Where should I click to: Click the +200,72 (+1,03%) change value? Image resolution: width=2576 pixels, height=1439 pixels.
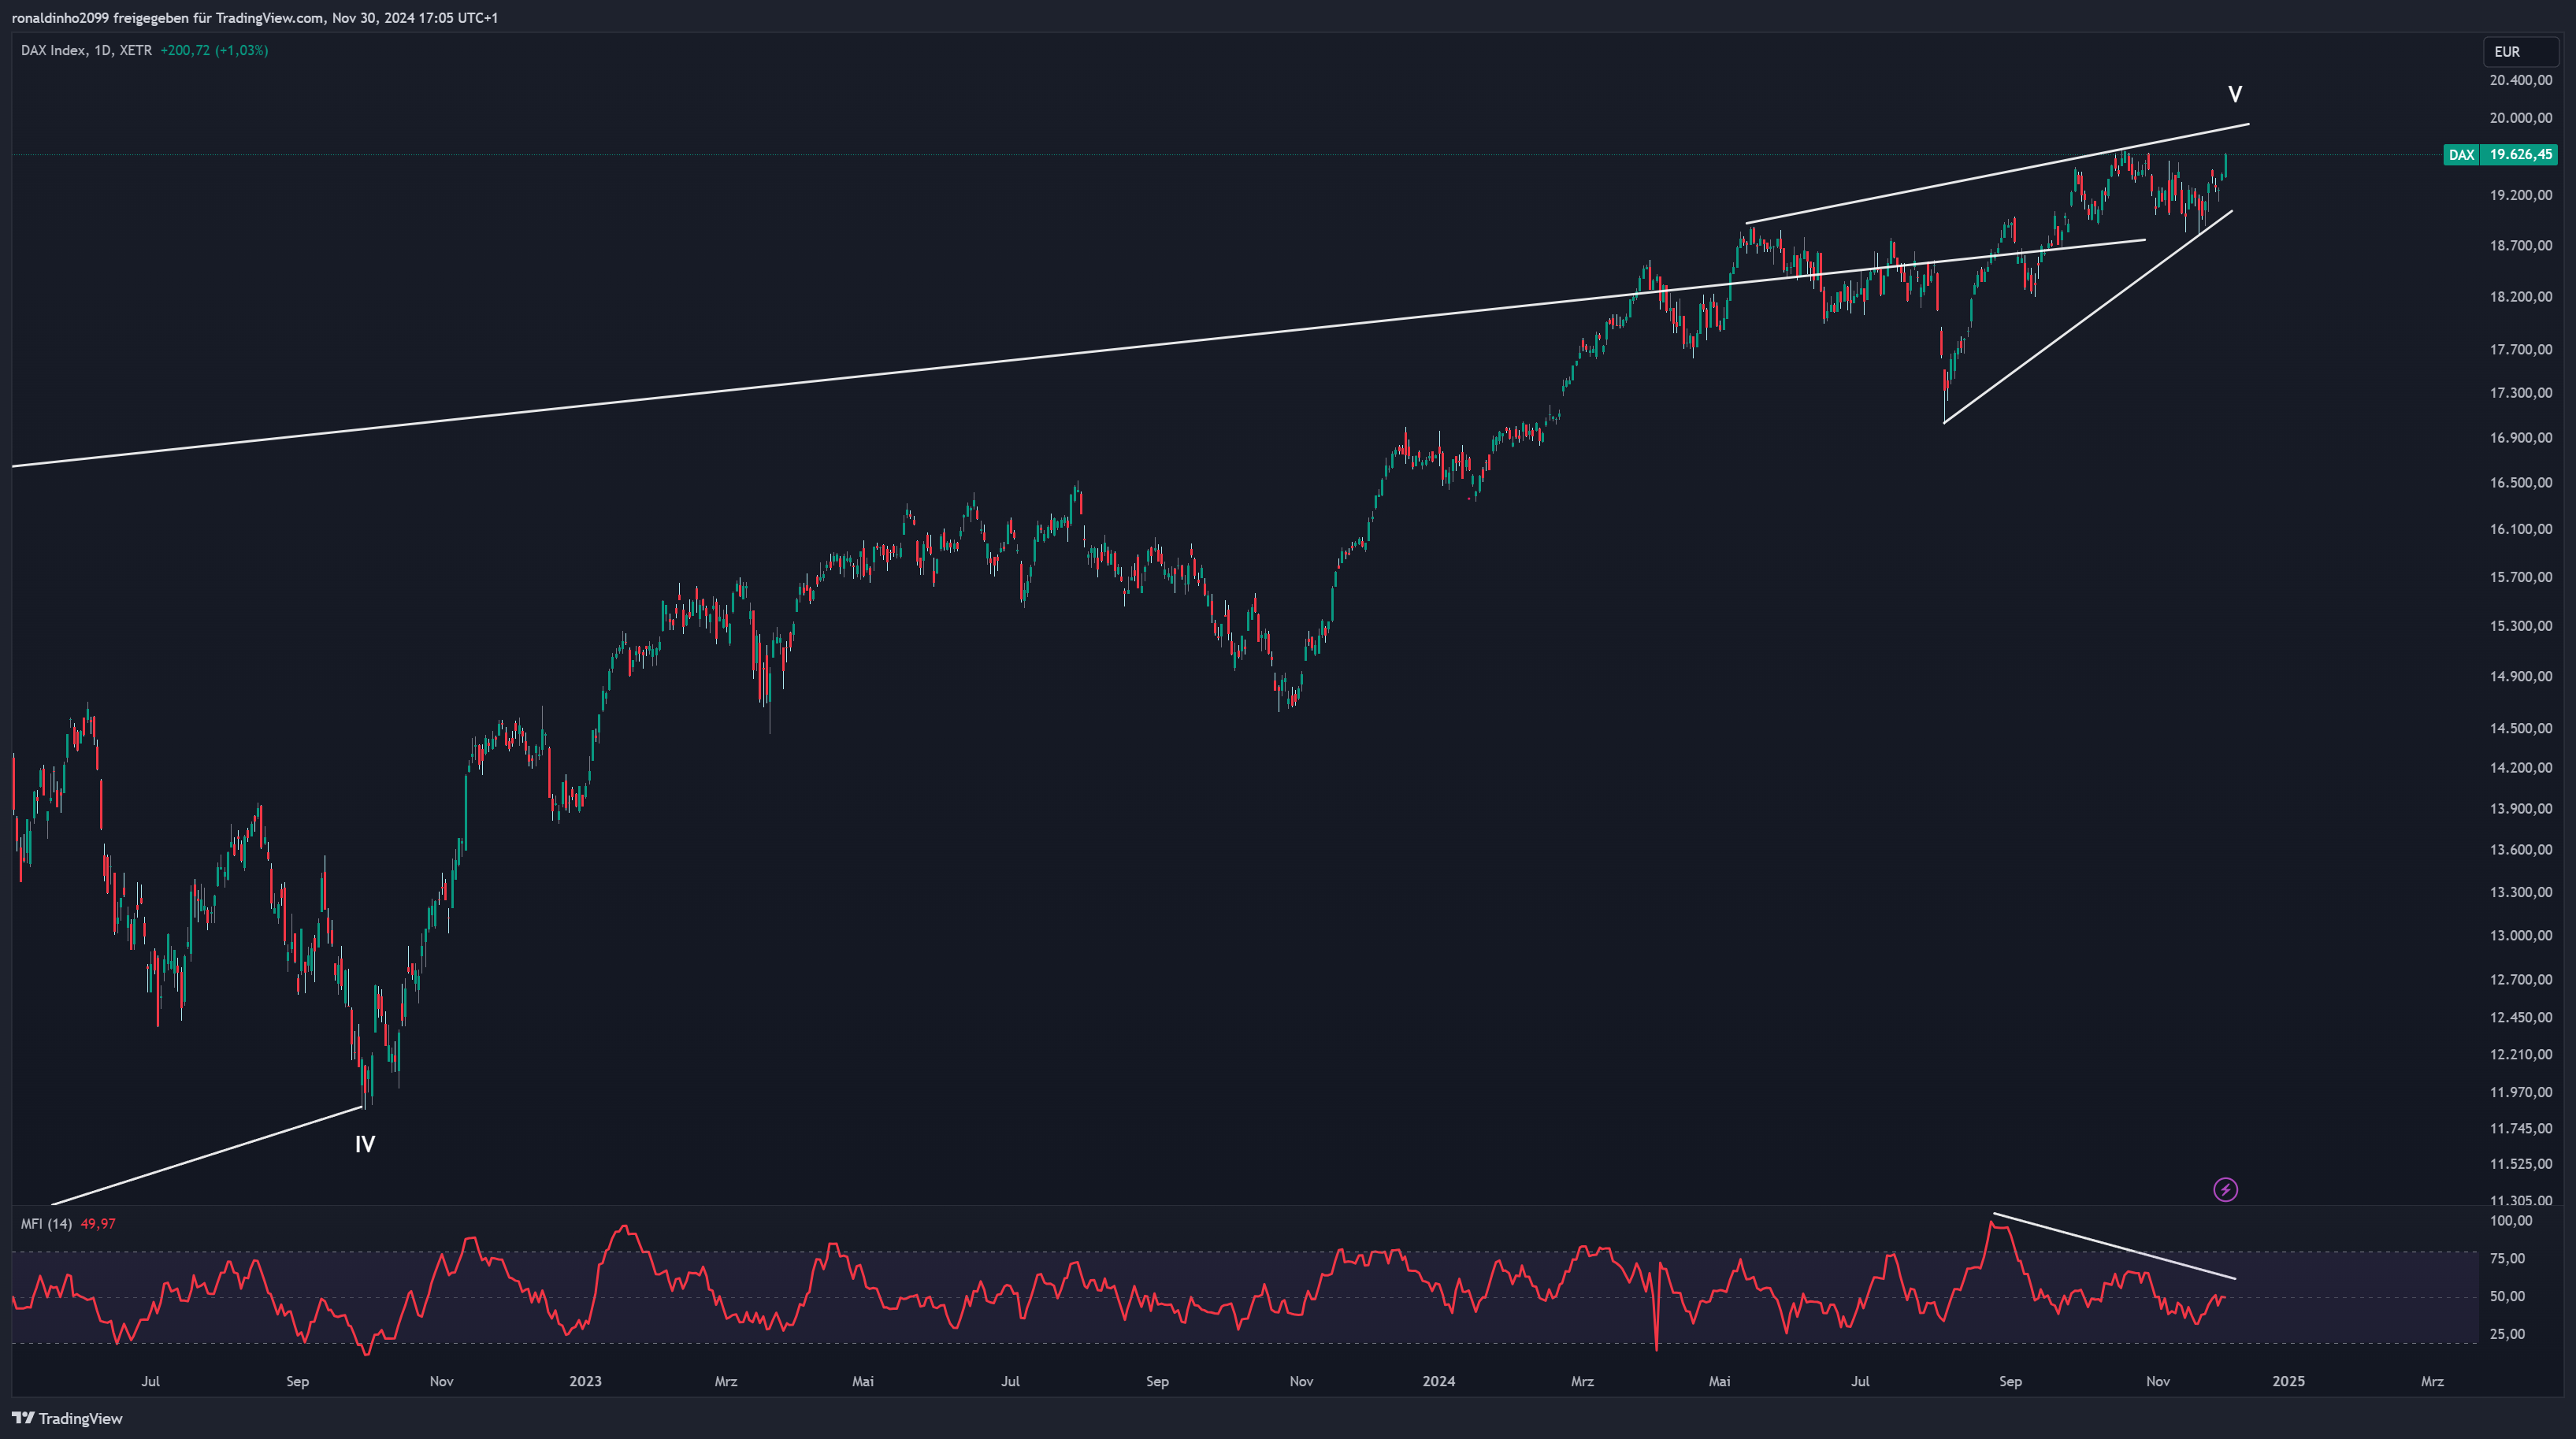click(214, 50)
